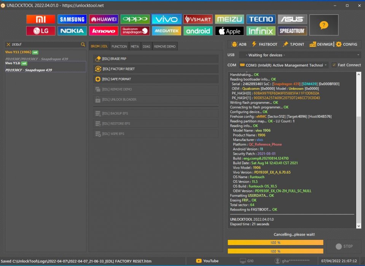The height and width of the screenshot is (266, 365).
Task: Click the OEM Version PD1930F_EX_CN-ZH_FULL_SC_NULL value
Action: [283, 191]
